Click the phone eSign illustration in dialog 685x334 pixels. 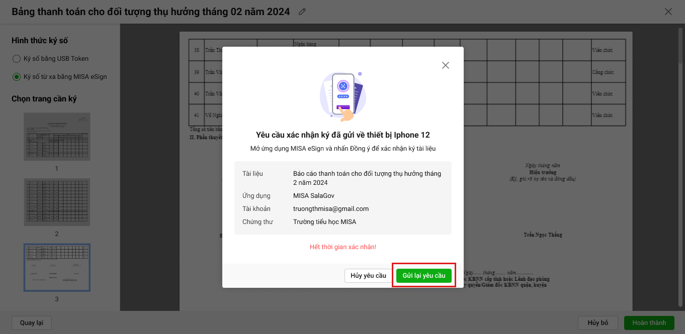tap(343, 96)
